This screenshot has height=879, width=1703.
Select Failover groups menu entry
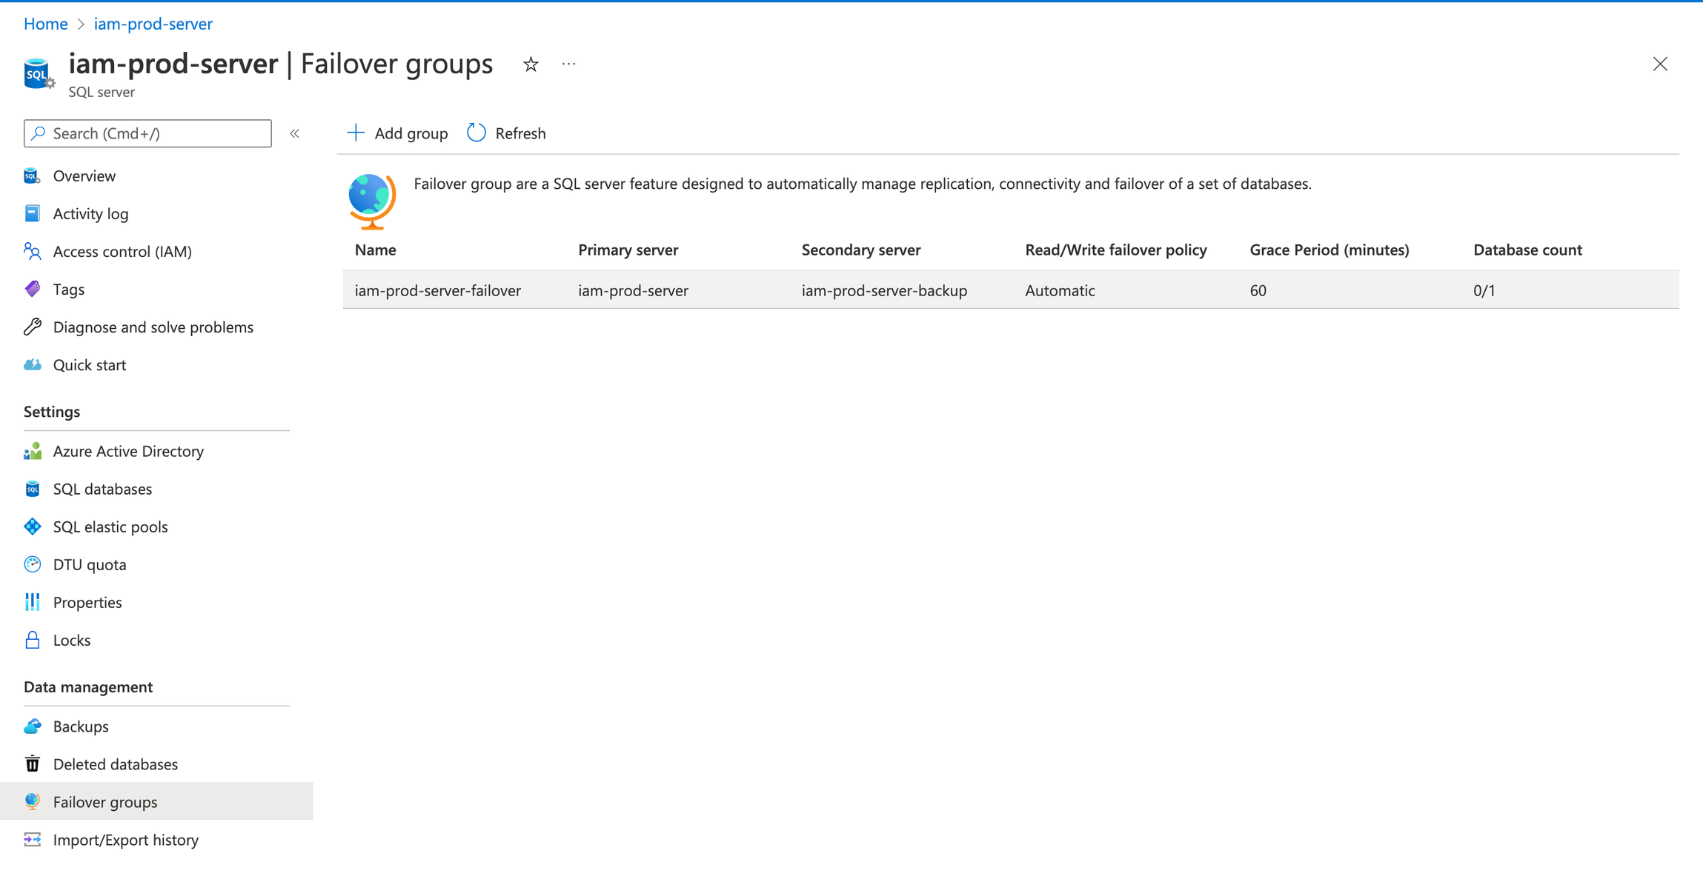156,802
